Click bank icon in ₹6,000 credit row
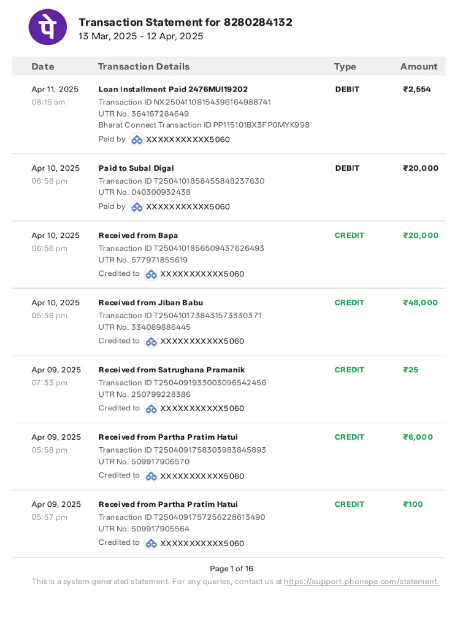The width and height of the screenshot is (471, 629). coord(151,476)
